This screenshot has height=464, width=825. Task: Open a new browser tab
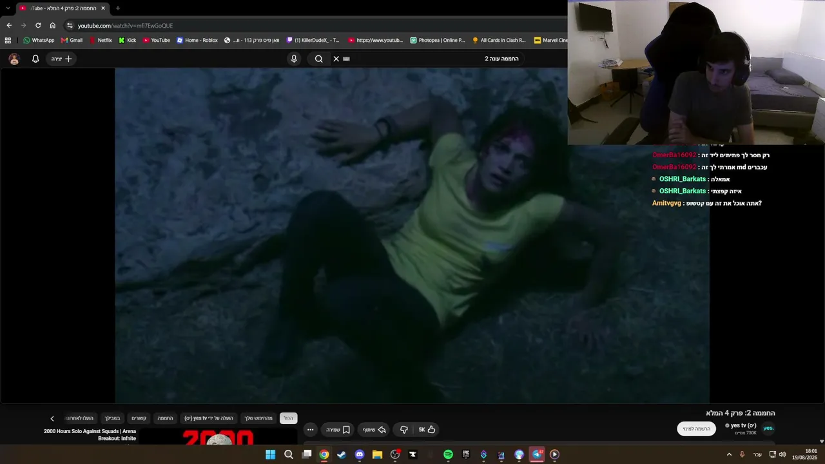pos(117,8)
